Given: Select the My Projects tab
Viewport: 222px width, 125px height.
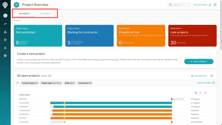Looking at the screenshot, I should (25, 14).
